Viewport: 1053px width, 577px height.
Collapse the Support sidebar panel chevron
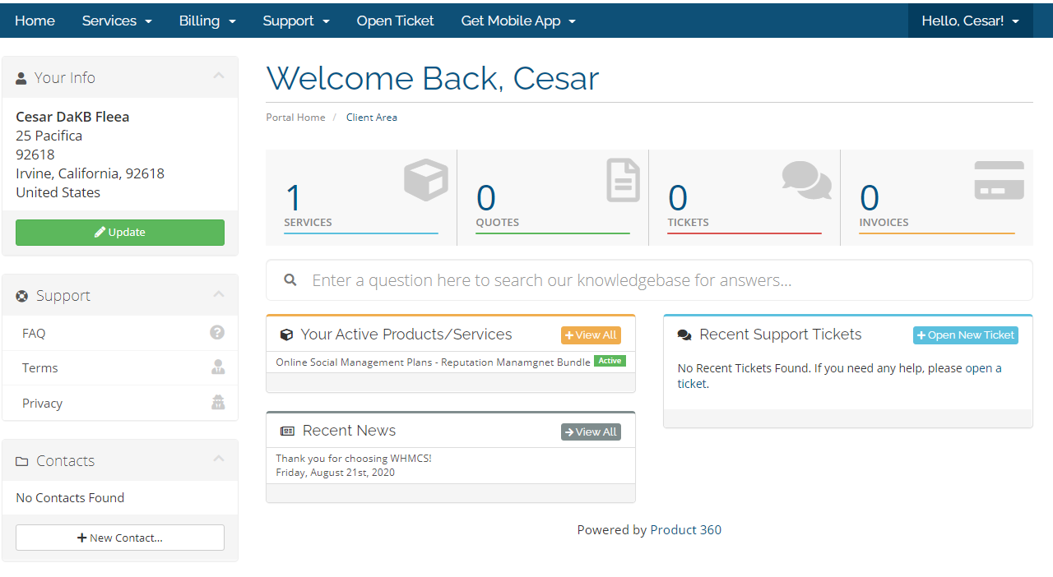tap(218, 294)
